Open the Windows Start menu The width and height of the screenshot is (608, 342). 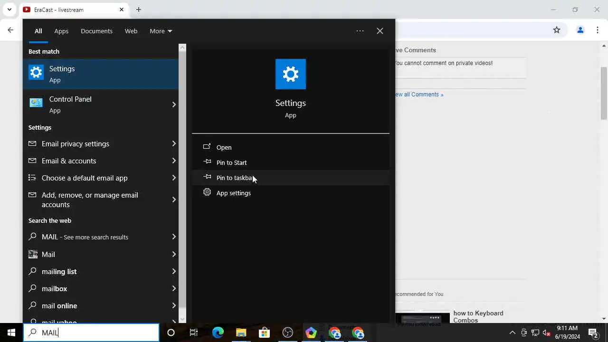(11, 332)
